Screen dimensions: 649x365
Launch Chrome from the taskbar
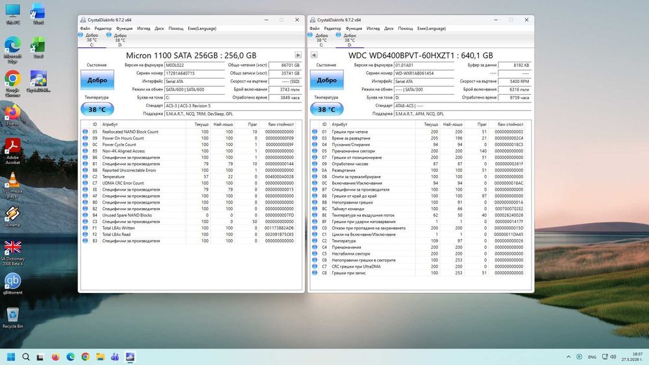coord(85,357)
